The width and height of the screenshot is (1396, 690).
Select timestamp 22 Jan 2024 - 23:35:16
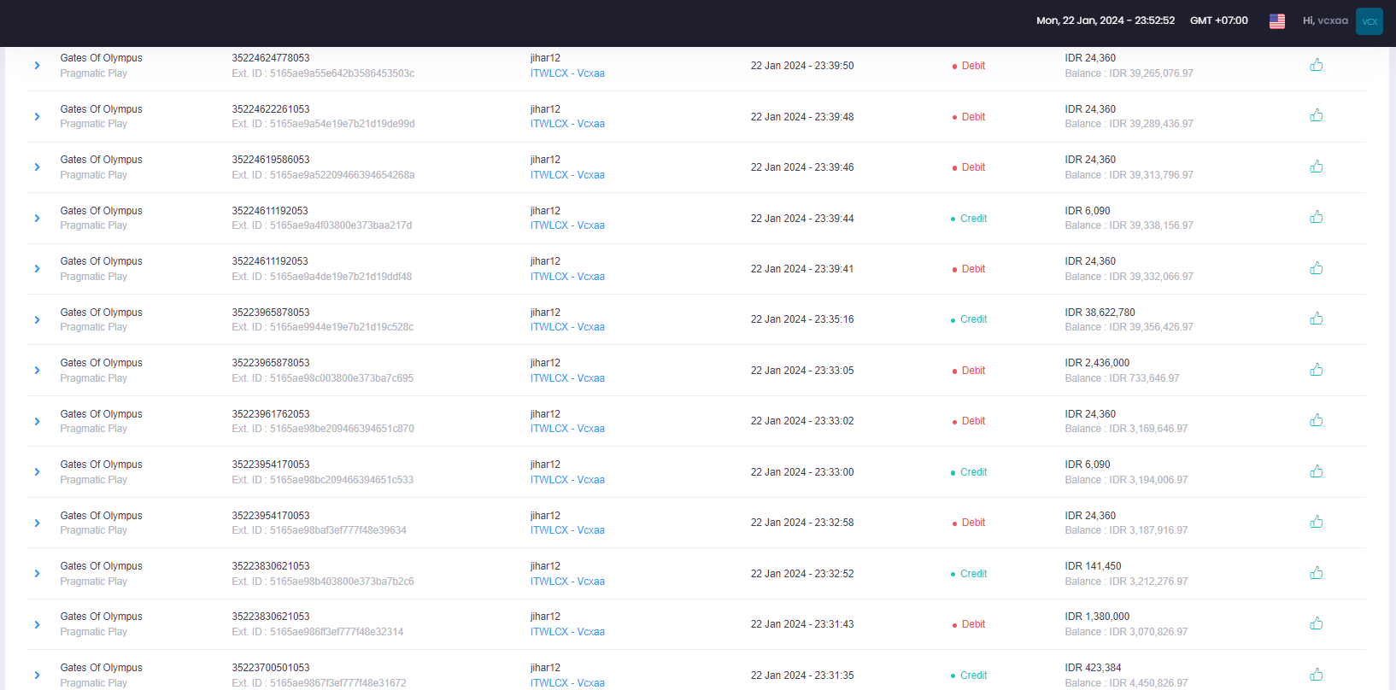(x=802, y=319)
